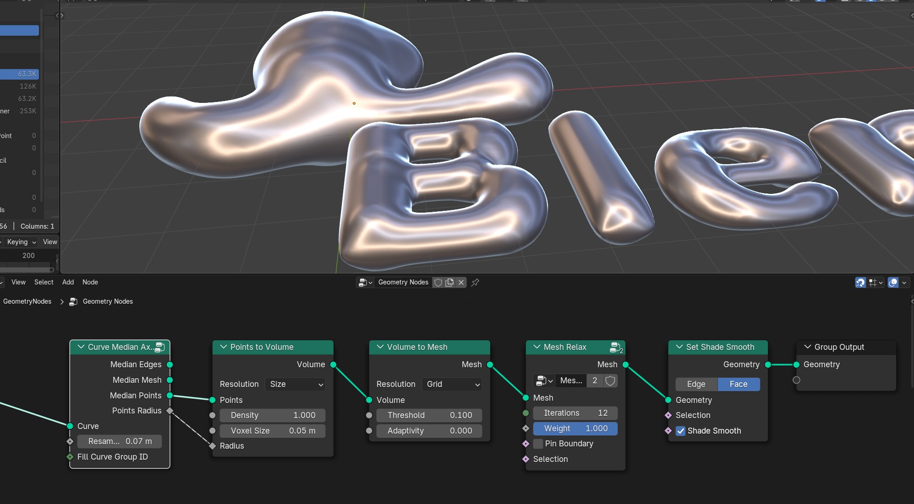Click the Volume output socket on Points to Volume
Screen dimensions: 914x504
coord(334,365)
